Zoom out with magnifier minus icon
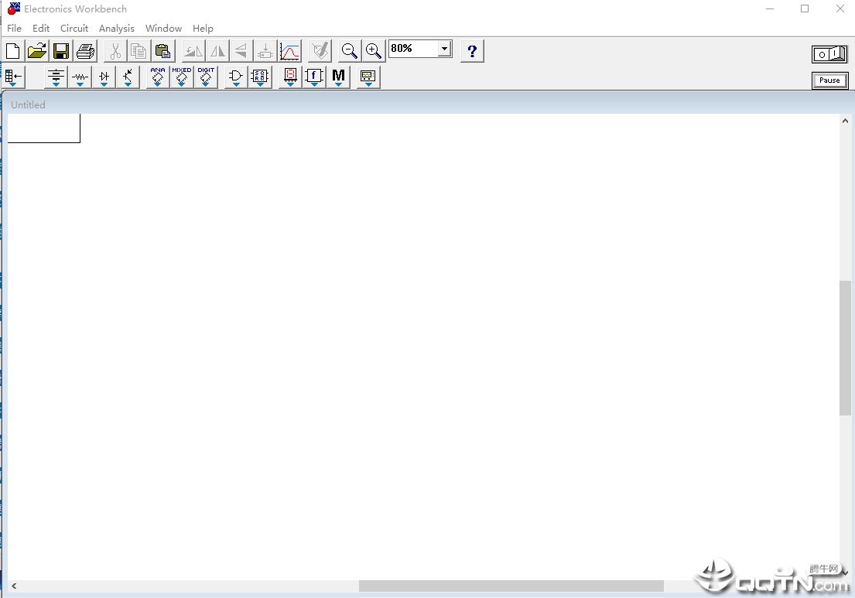The width and height of the screenshot is (855, 598). click(350, 51)
